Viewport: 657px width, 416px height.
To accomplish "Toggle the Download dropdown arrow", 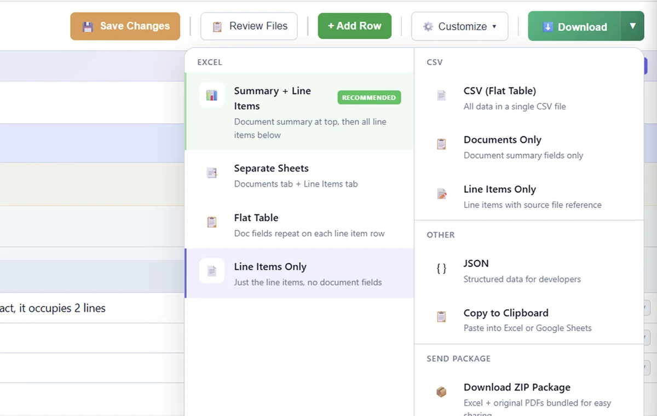I will (x=633, y=26).
